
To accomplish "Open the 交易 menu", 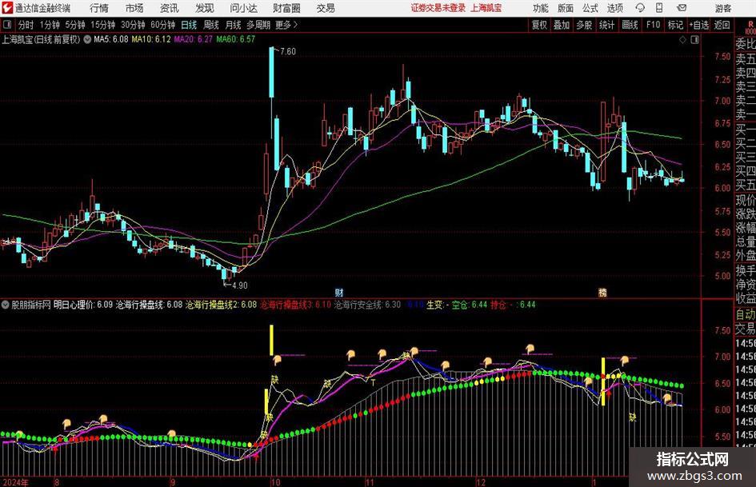I will [326, 8].
